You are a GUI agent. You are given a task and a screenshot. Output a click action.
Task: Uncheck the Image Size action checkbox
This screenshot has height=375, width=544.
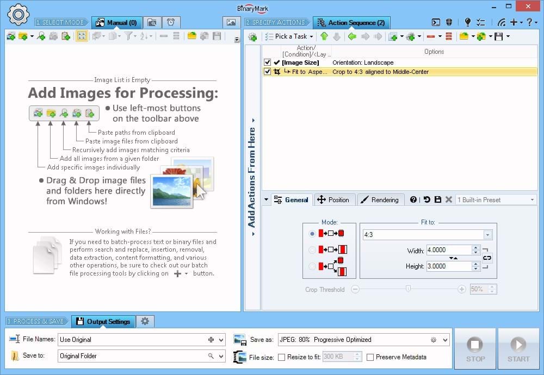coord(267,62)
